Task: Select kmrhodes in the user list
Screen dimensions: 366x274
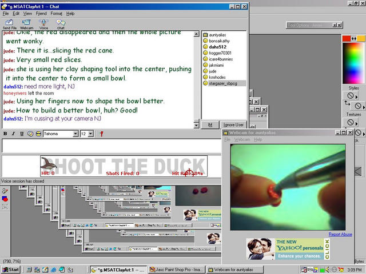Action: [x=217, y=78]
